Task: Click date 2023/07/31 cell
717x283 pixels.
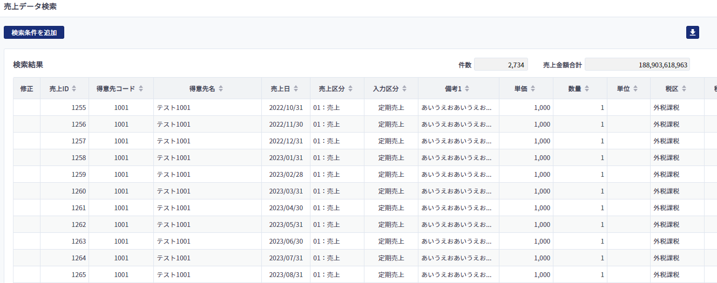Action: click(x=286, y=258)
